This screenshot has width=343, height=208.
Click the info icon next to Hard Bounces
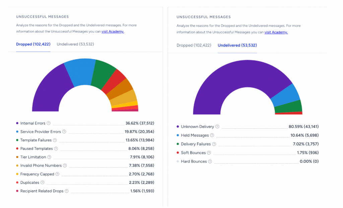(210, 162)
